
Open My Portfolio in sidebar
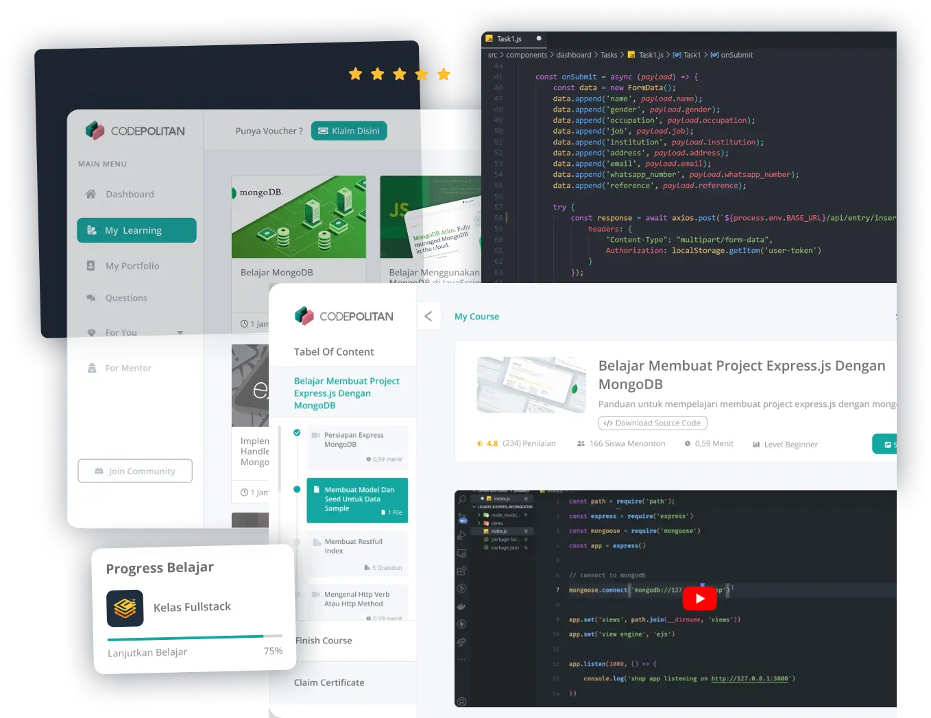(123, 266)
